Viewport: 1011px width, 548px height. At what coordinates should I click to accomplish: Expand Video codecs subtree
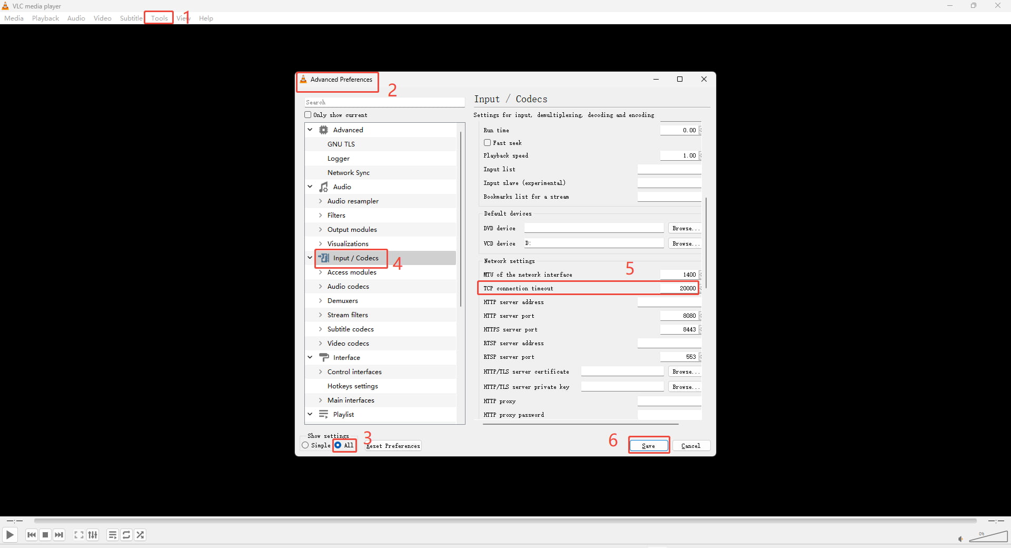click(x=320, y=343)
